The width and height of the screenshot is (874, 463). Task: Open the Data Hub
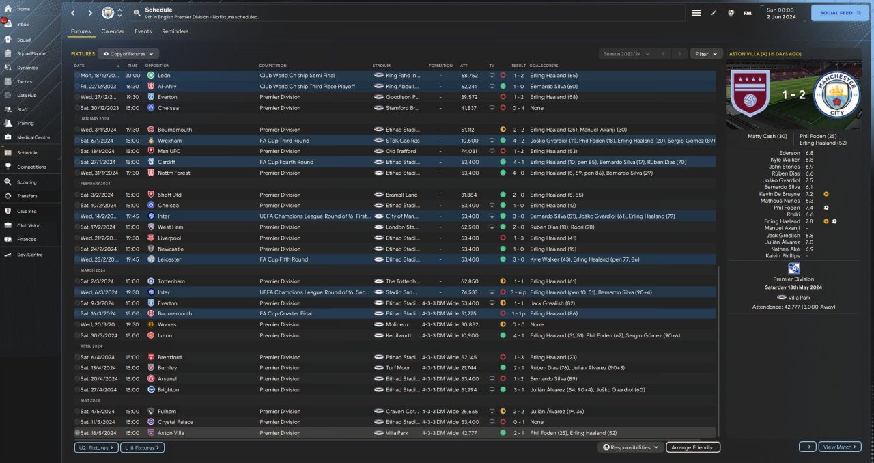click(27, 95)
